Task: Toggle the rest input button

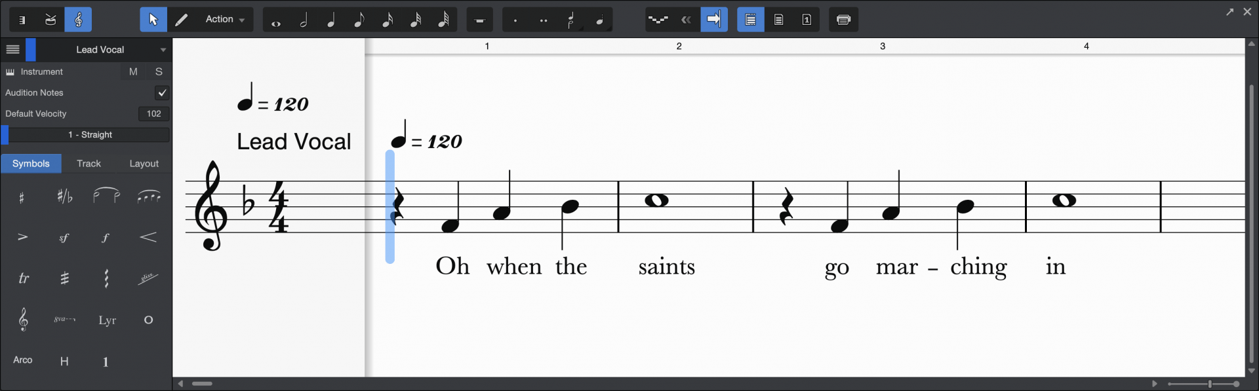Action: click(x=480, y=20)
